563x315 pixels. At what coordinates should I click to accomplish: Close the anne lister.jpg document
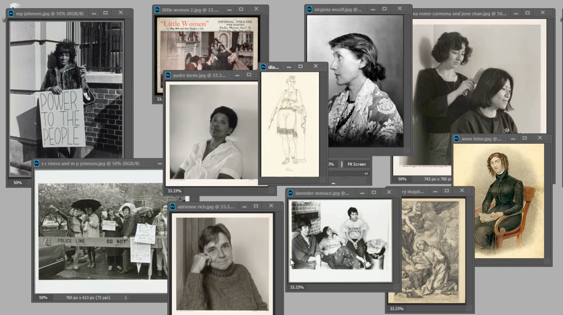[540, 138]
